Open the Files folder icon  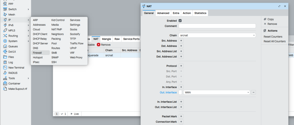pos(5,57)
